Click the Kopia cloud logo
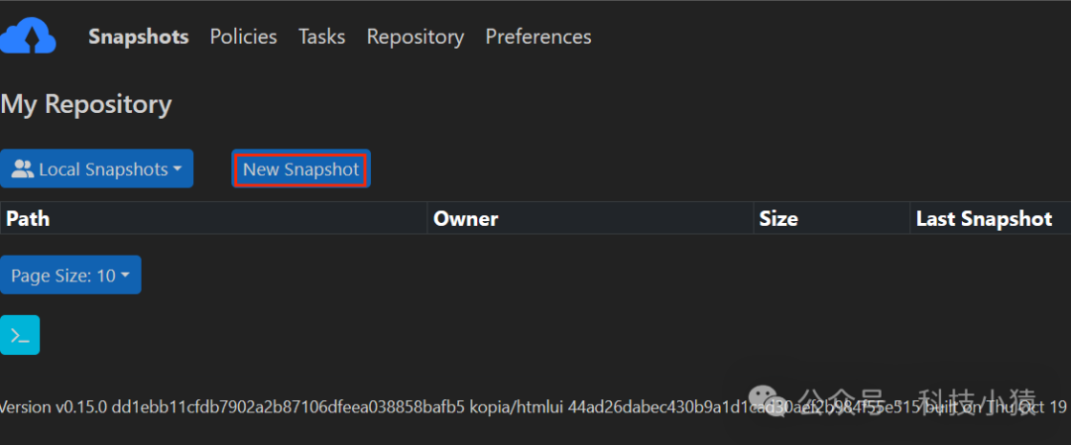This screenshot has width=1071, height=445. (x=28, y=38)
